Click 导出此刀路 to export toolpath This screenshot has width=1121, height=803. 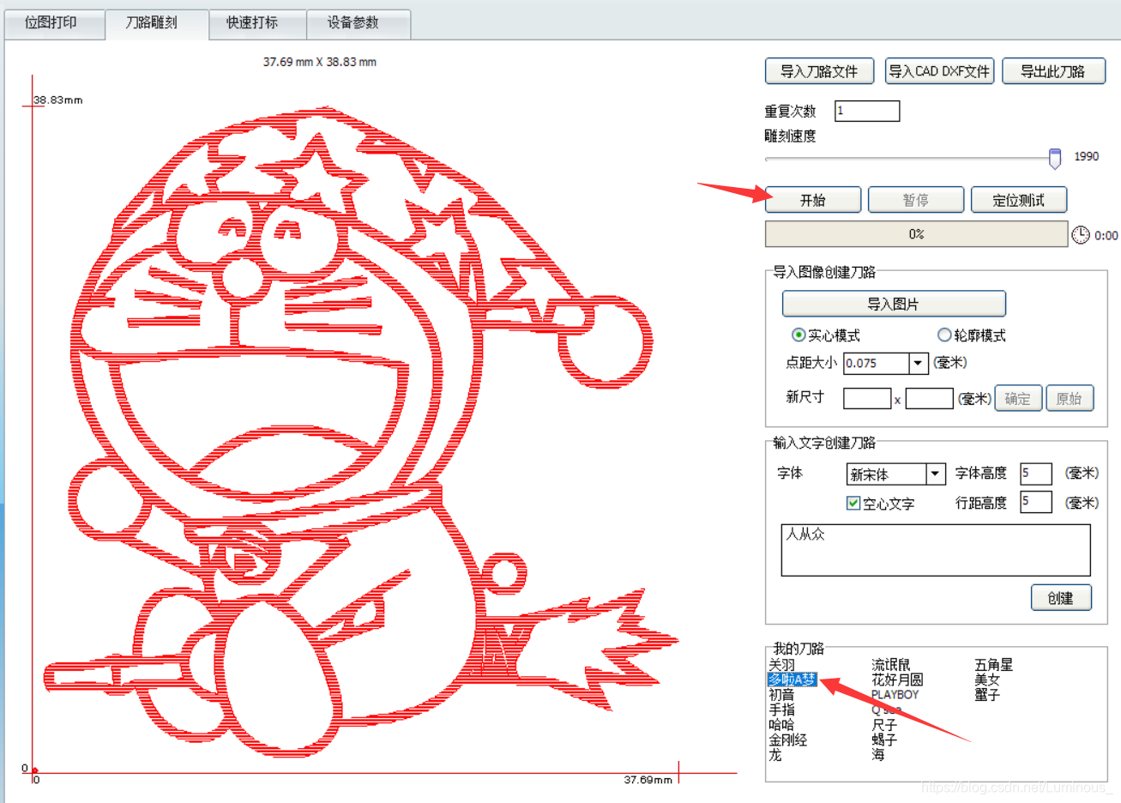click(1053, 70)
